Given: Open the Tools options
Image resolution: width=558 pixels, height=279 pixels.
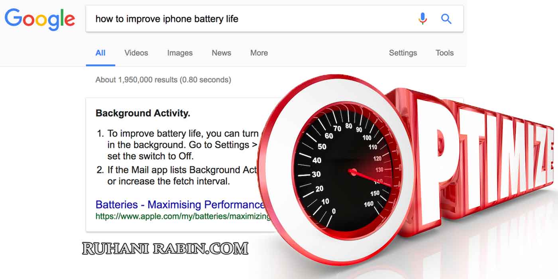Looking at the screenshot, I should point(444,53).
